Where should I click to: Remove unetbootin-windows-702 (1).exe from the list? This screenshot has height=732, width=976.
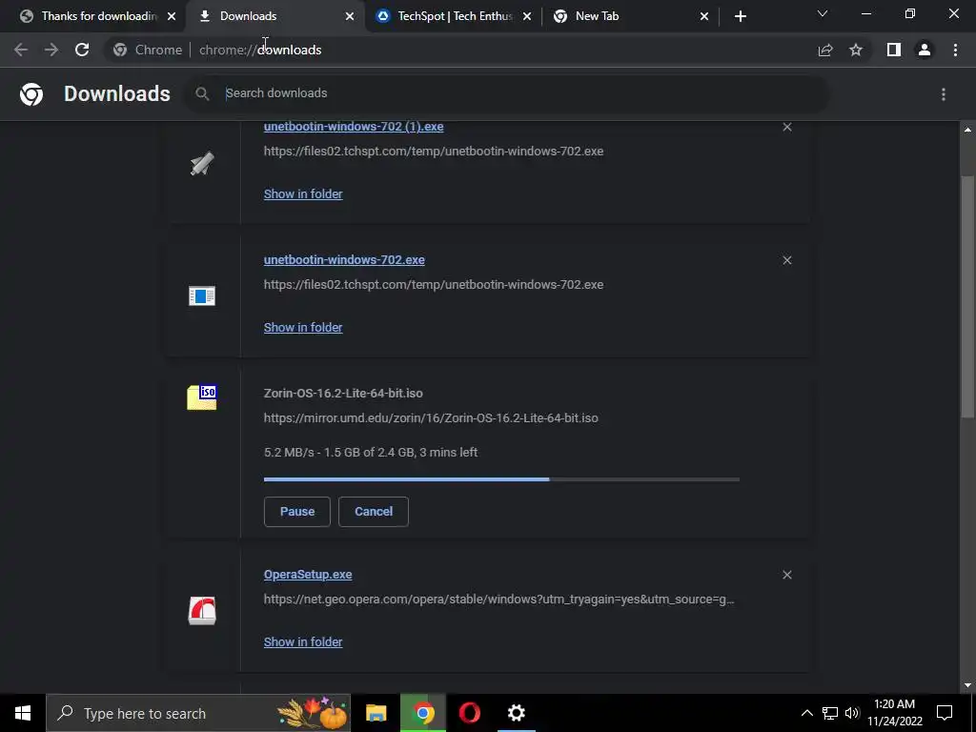point(786,127)
